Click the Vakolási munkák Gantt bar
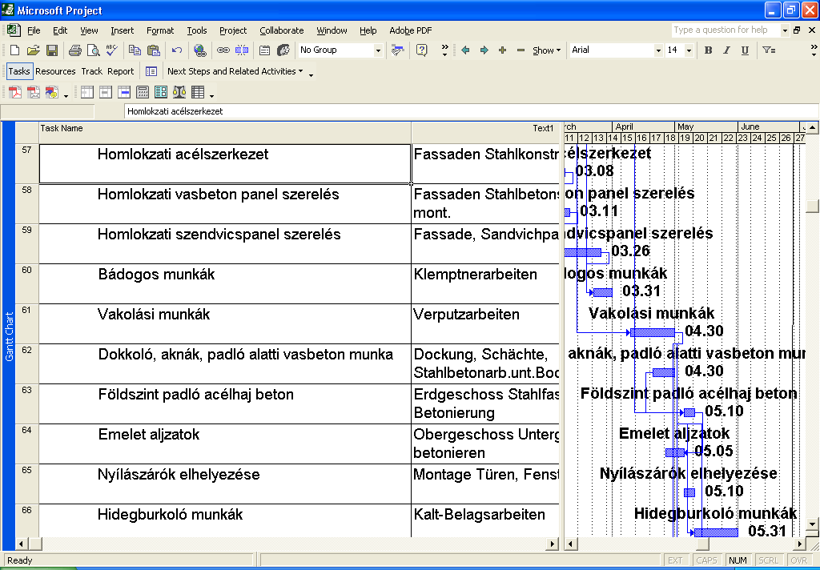This screenshot has height=570, width=820. (653, 332)
